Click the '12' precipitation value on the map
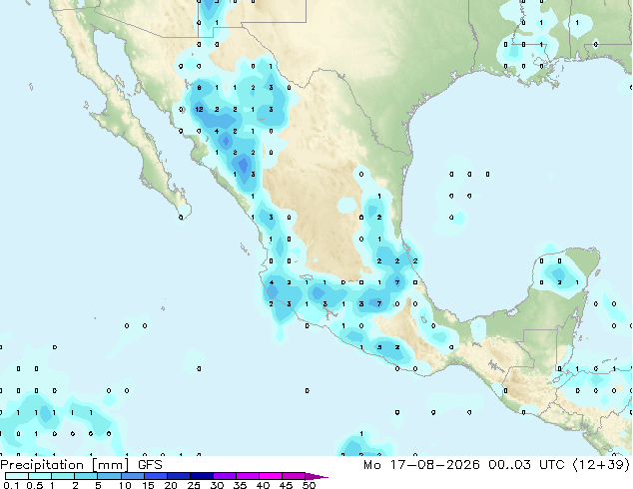Image resolution: width=633 pixels, height=489 pixels. click(199, 110)
